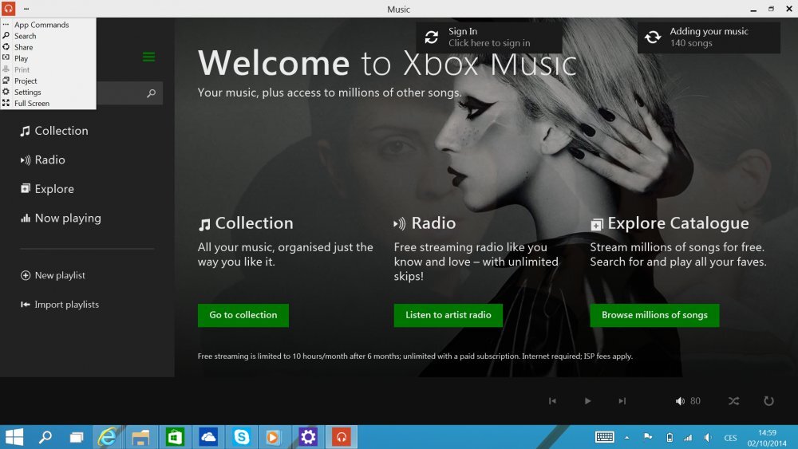
Task: Skip to previous track
Action: (552, 400)
